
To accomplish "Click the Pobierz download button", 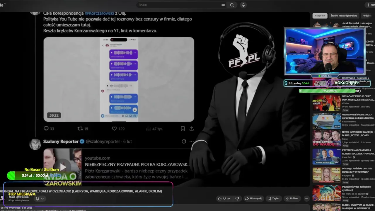I will pos(292,198).
